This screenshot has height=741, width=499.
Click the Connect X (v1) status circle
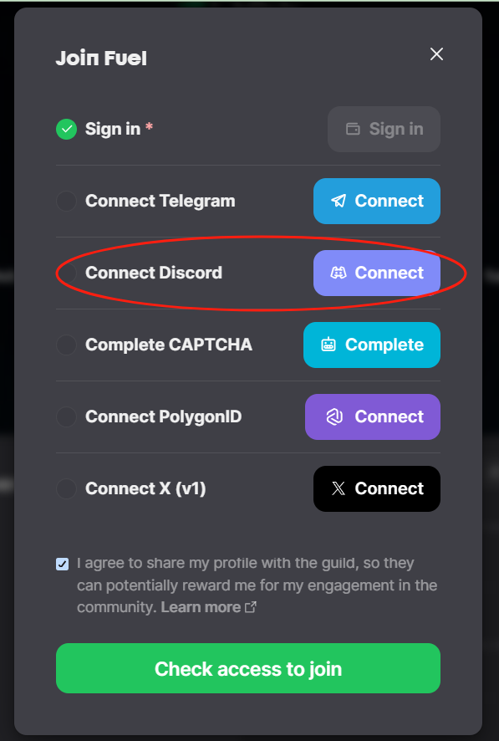tap(67, 488)
